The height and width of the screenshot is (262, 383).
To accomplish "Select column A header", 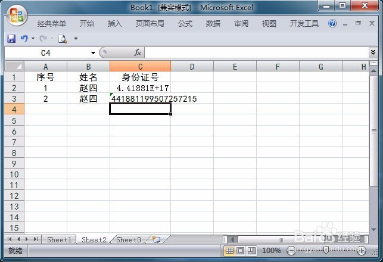I will coord(45,66).
